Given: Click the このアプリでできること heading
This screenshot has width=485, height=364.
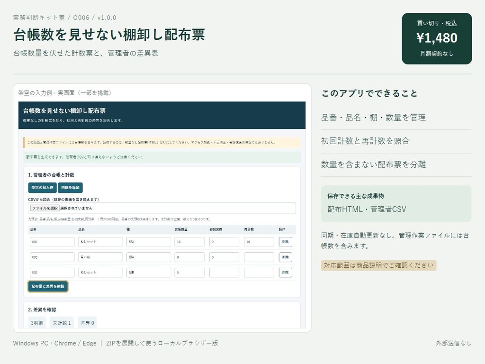Looking at the screenshot, I should (x=369, y=93).
